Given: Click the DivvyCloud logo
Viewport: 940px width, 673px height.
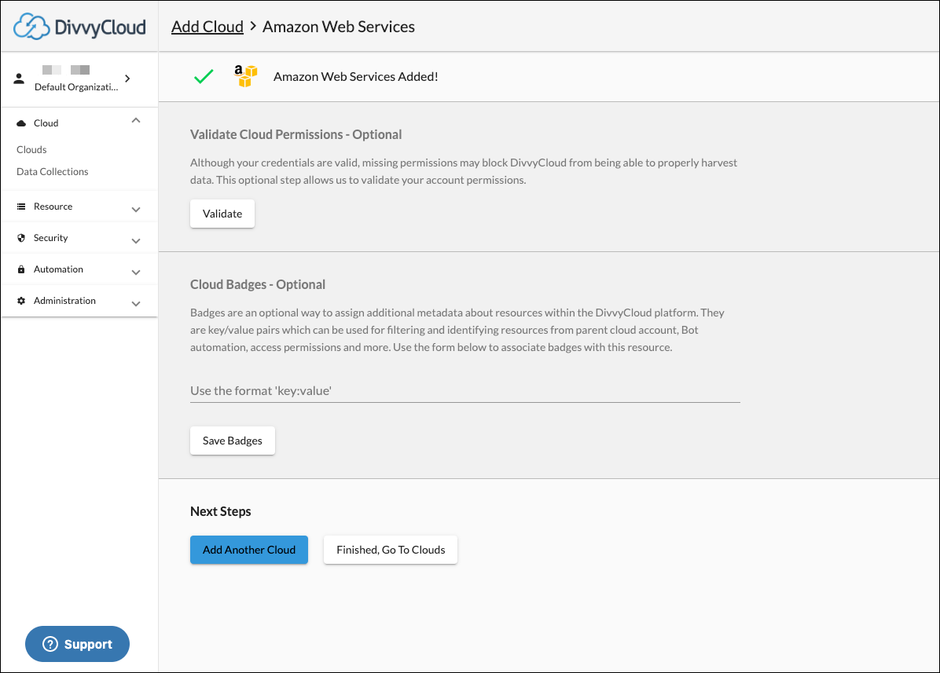Looking at the screenshot, I should [x=79, y=27].
